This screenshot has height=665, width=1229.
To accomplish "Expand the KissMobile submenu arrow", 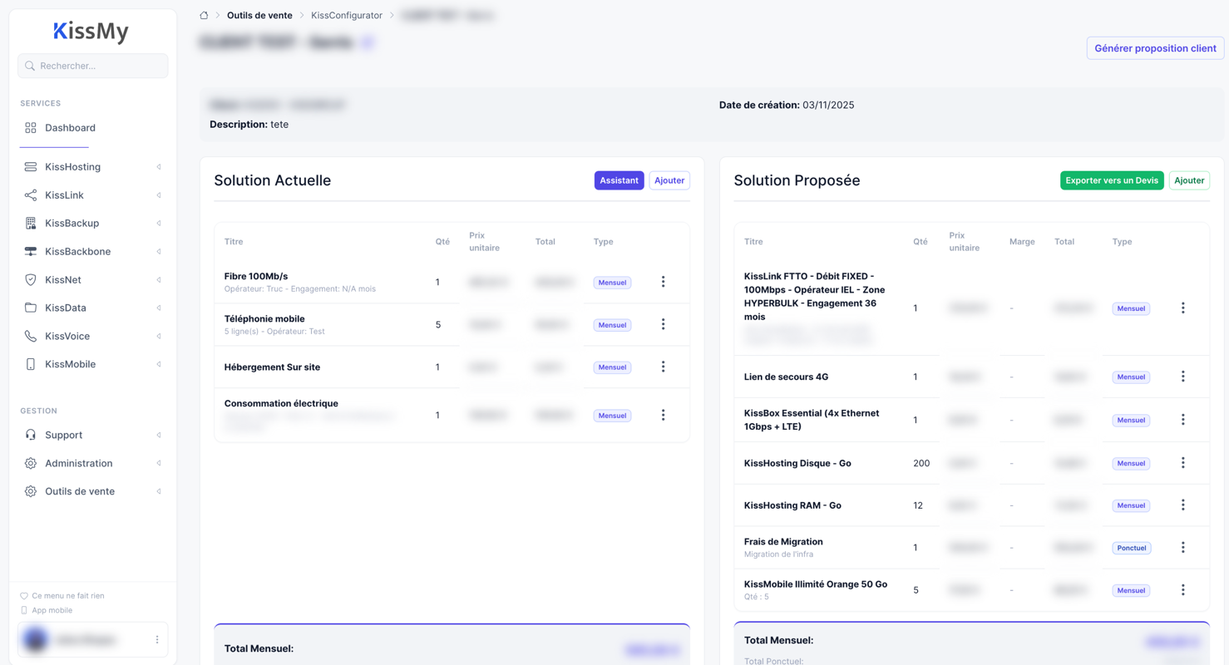I will (x=159, y=364).
